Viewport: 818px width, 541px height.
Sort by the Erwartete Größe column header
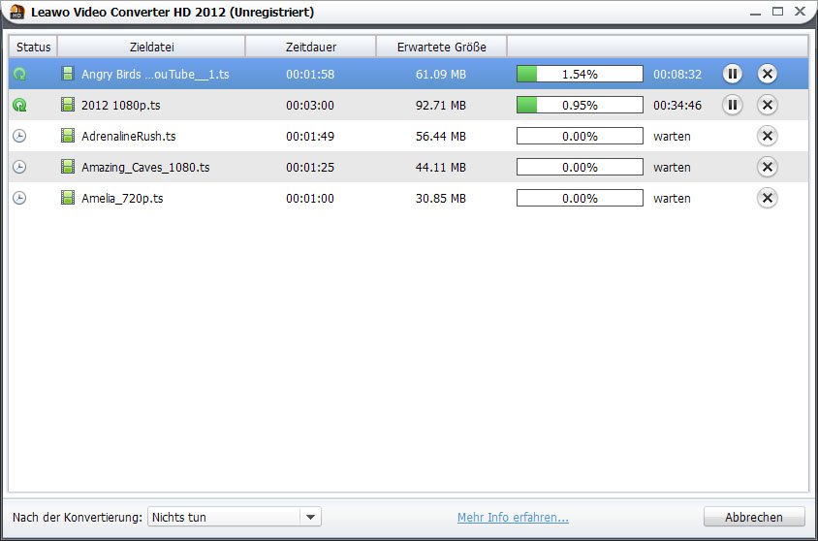[441, 47]
